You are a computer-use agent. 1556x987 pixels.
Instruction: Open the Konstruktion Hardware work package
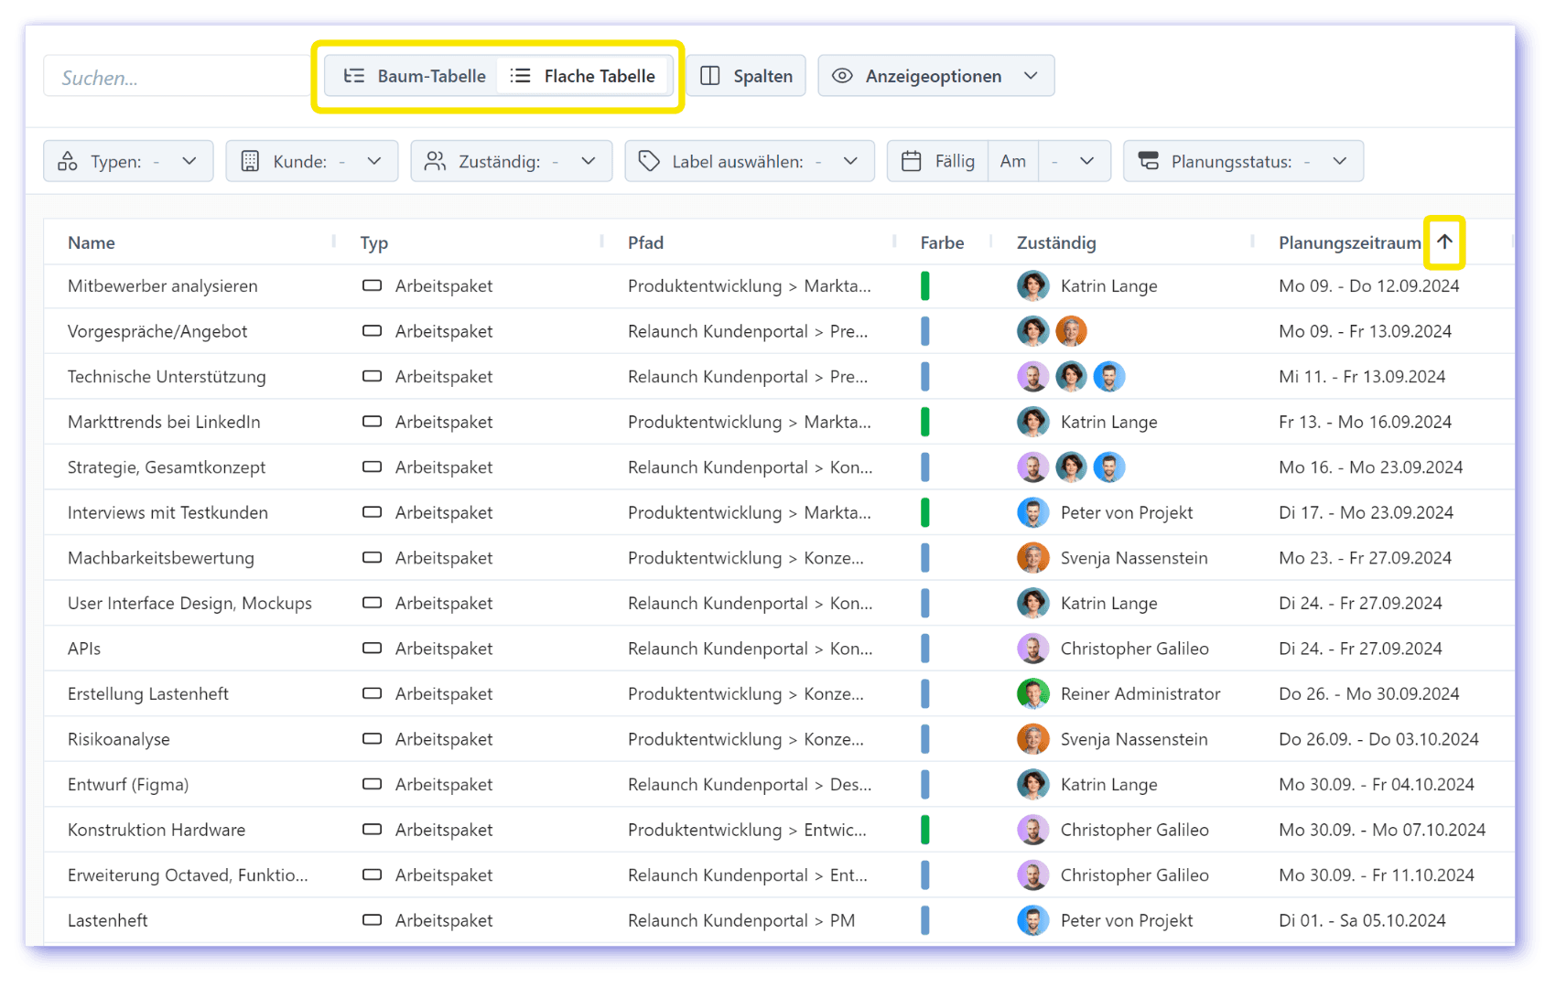point(157,830)
